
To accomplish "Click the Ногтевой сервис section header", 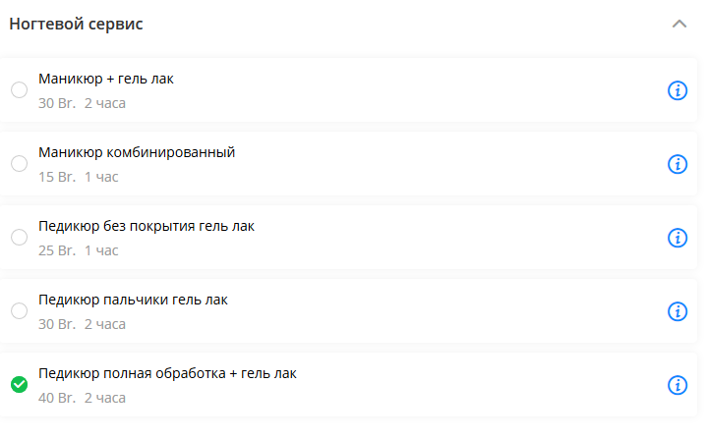I will [77, 24].
